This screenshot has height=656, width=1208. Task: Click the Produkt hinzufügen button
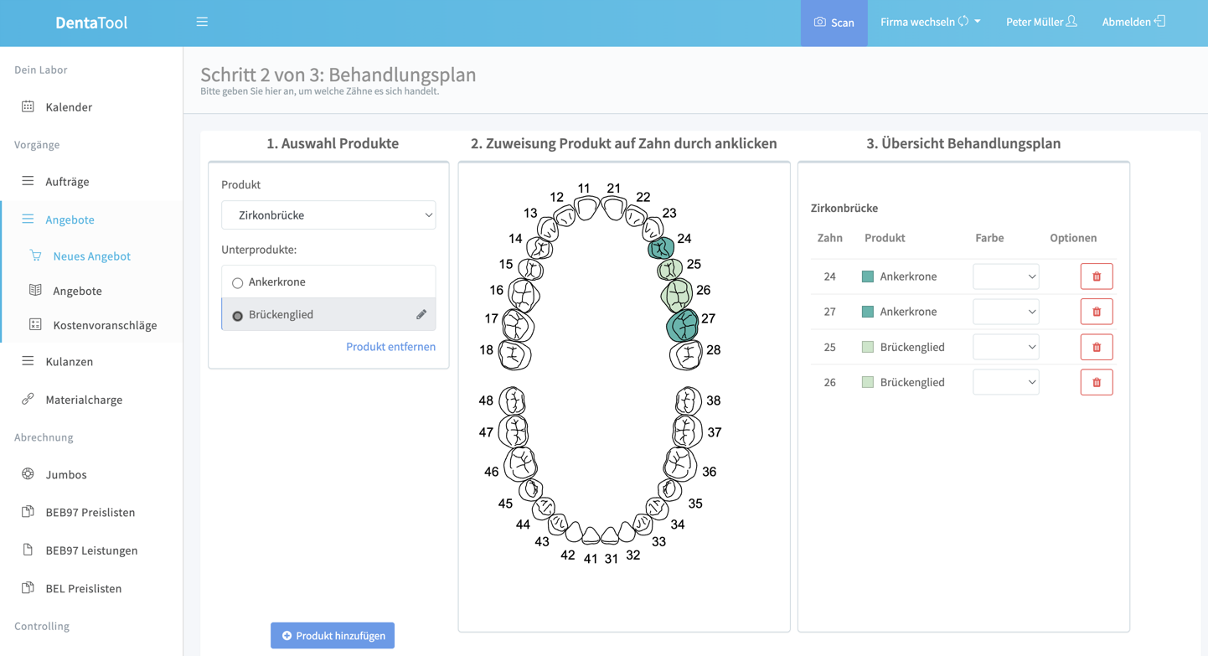pos(333,636)
